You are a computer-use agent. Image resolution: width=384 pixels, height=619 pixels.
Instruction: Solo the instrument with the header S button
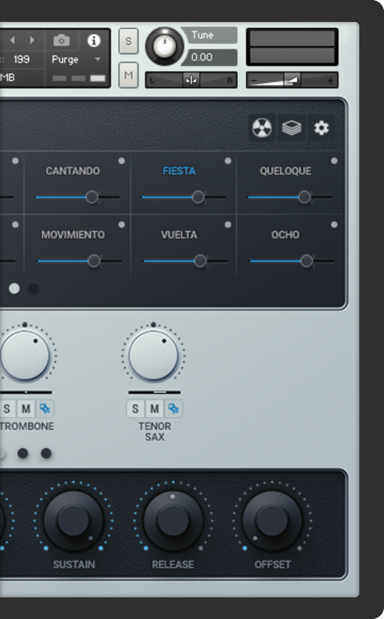(129, 41)
